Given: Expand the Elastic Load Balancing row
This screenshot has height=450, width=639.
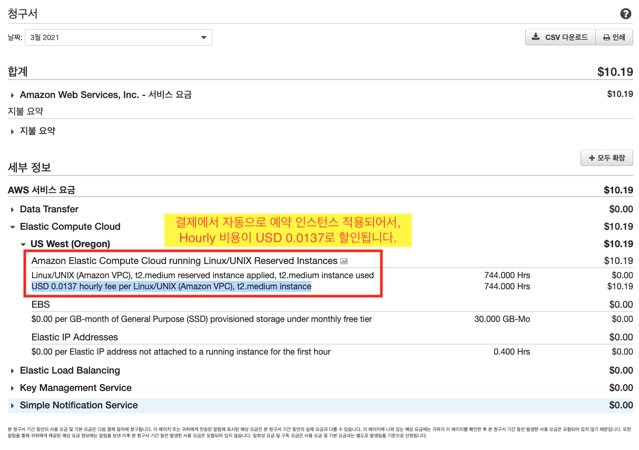Looking at the screenshot, I should pyautogui.click(x=64, y=370).
